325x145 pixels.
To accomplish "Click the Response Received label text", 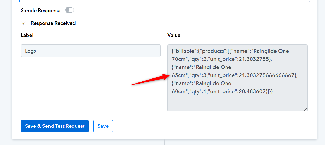I will coord(53,23).
